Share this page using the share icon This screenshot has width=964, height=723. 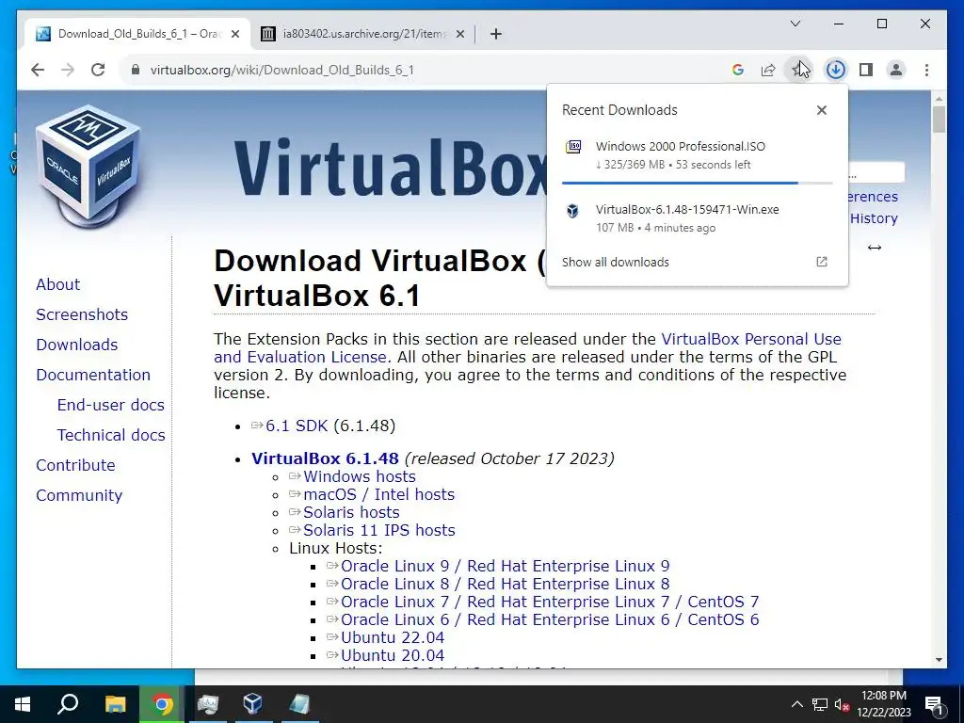[x=768, y=70]
